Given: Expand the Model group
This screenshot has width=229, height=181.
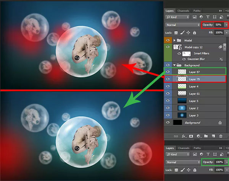Looking at the screenshot, I should coord(174,40).
